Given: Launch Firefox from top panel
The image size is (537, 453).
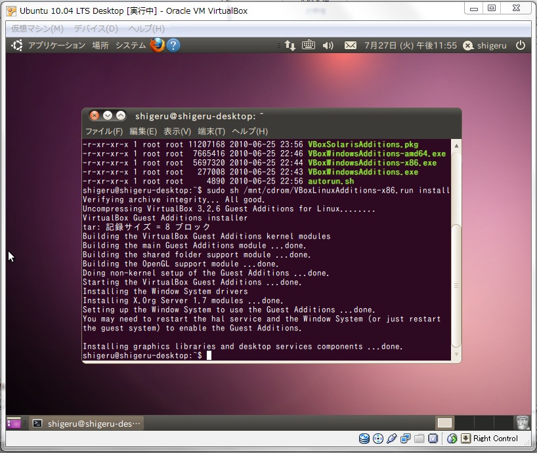Looking at the screenshot, I should click(158, 45).
